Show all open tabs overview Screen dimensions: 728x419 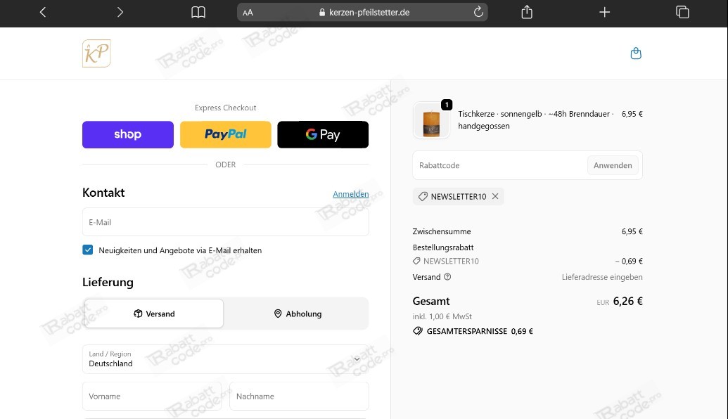tap(682, 12)
